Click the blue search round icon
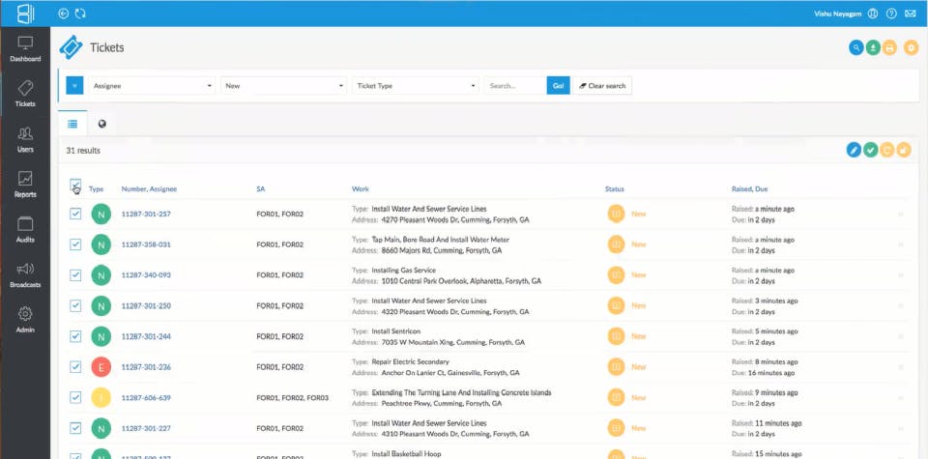 pos(855,47)
